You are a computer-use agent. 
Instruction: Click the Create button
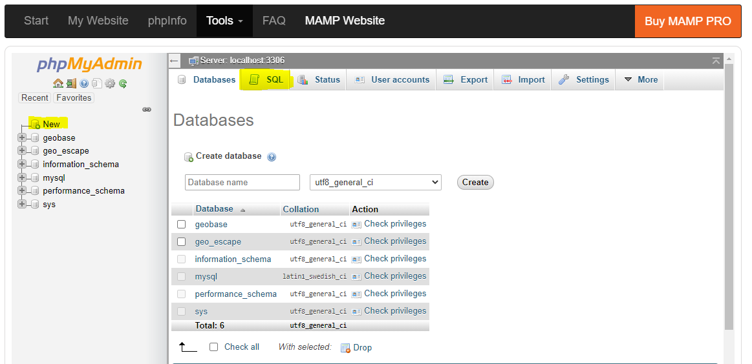pos(475,182)
